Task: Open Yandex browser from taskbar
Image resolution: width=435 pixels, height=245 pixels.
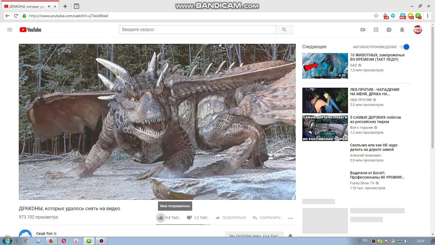Action: [x=76, y=241]
